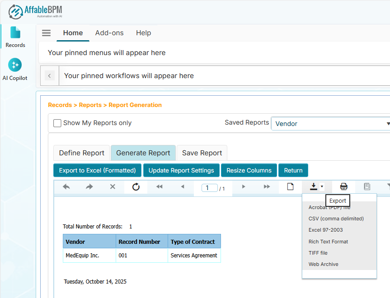Image resolution: width=390 pixels, height=298 pixels.
Task: Enable Show My Reports only
Action: click(x=57, y=123)
